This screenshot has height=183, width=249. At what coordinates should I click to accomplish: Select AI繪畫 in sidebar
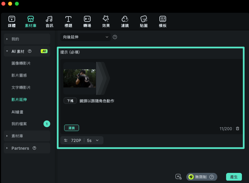coord(18,112)
